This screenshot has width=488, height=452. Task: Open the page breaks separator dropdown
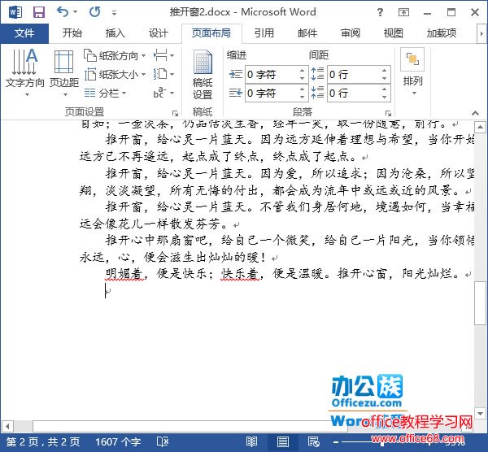(163, 55)
